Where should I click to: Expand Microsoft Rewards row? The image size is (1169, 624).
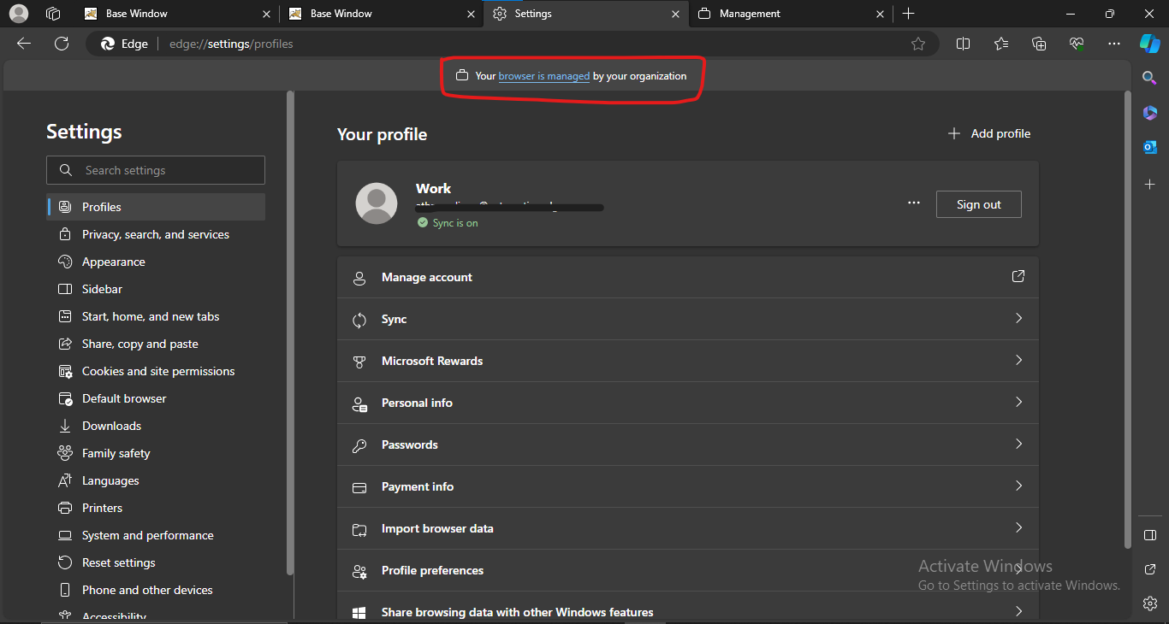coord(688,361)
